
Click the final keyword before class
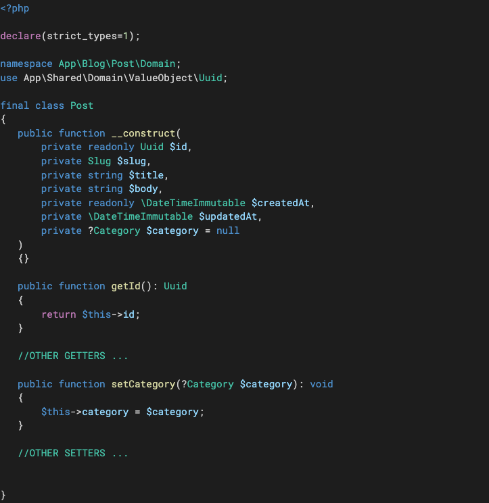(15, 105)
